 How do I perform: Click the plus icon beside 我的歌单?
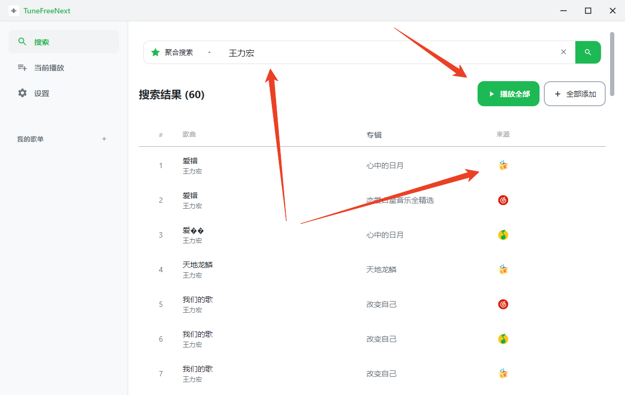pos(104,139)
